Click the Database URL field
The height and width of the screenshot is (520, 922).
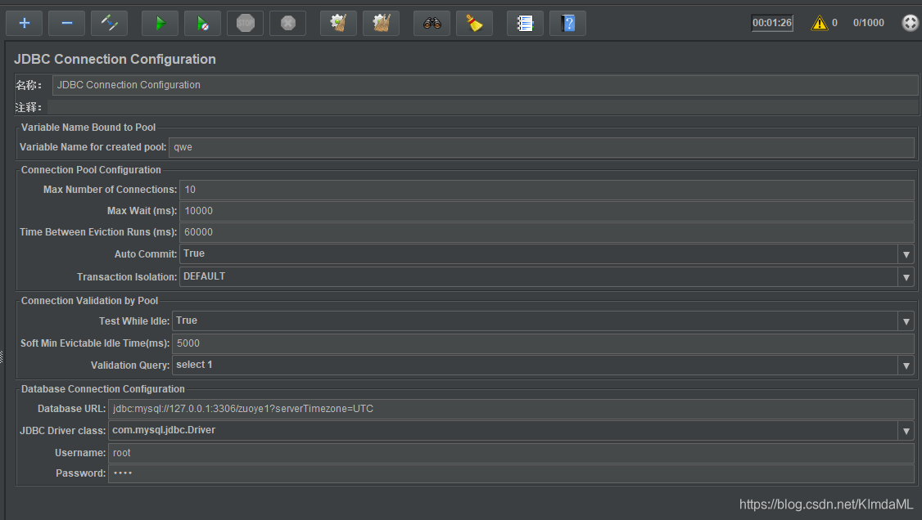[511, 409]
